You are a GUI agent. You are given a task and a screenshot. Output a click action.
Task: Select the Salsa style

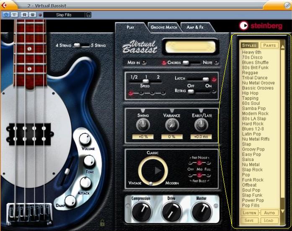coord(248,159)
